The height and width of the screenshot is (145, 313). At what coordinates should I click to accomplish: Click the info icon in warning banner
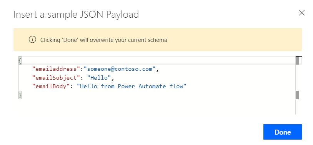point(32,40)
